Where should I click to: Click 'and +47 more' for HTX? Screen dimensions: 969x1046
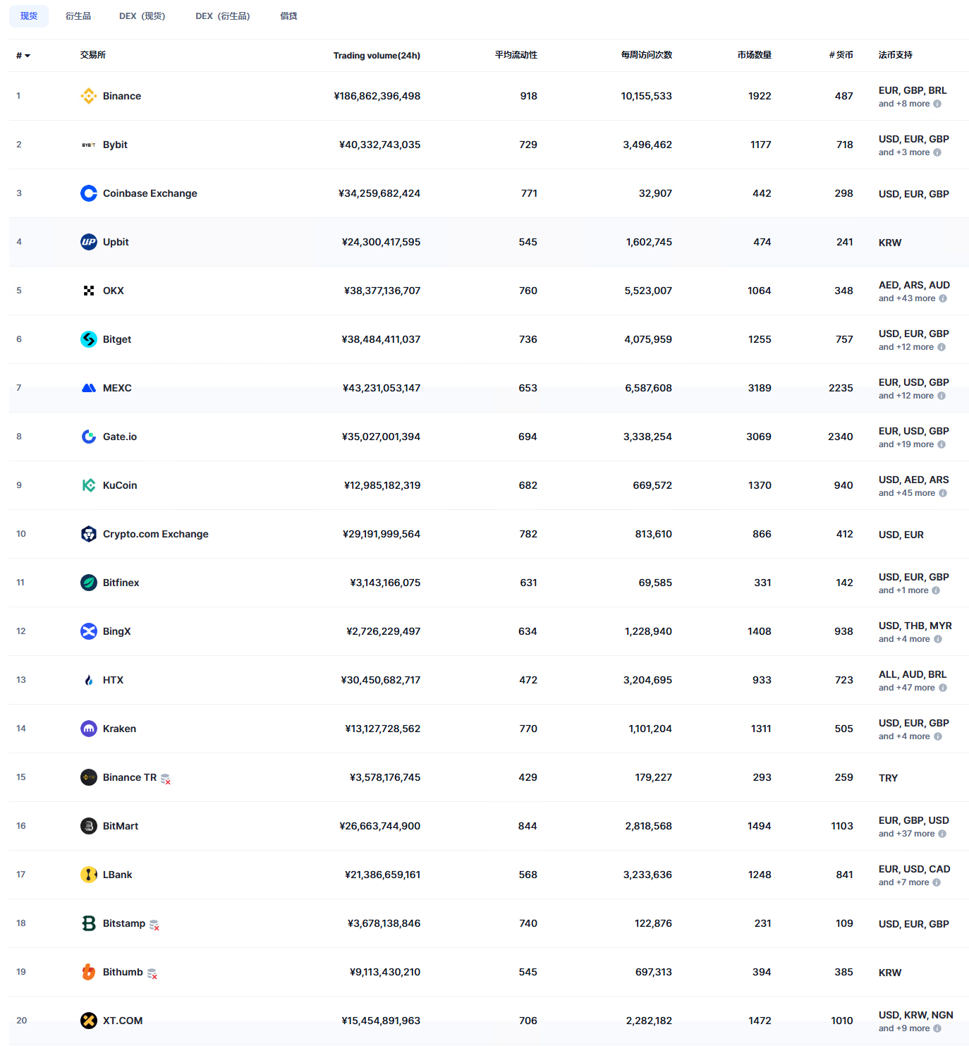tap(907, 688)
